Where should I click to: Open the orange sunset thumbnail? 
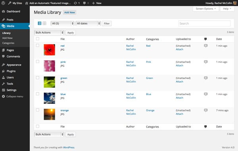pyautogui.click(x=49, y=114)
